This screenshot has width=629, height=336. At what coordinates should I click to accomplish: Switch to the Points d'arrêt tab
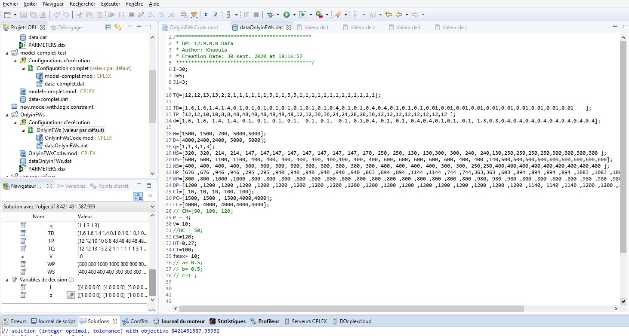pos(109,186)
